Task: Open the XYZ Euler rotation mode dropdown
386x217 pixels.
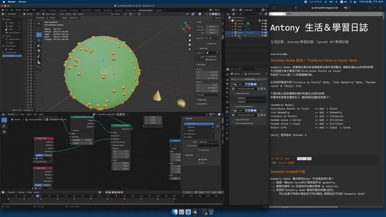Action: click(207, 95)
